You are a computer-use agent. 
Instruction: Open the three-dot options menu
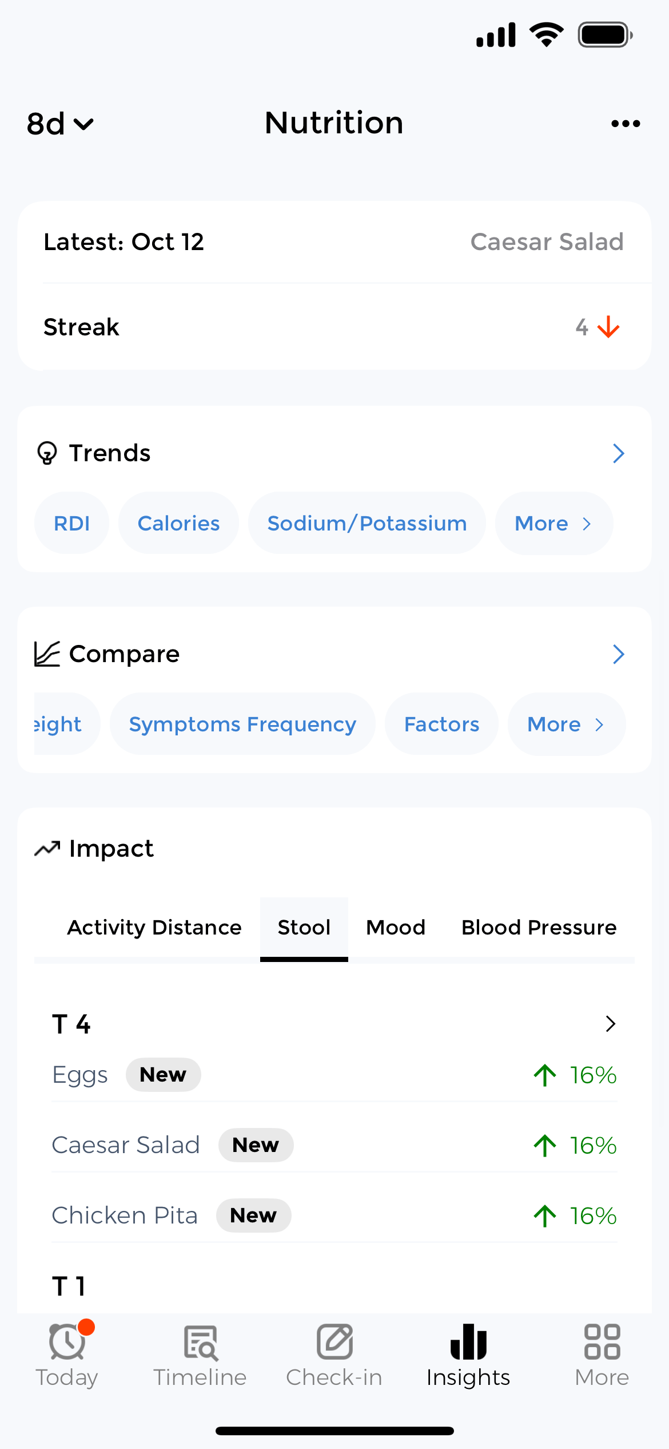(625, 124)
